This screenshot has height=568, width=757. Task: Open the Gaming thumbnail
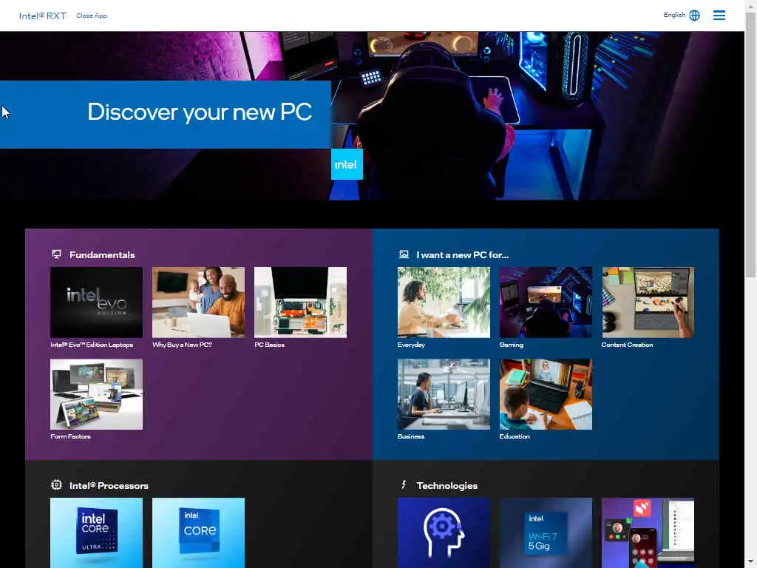pyautogui.click(x=546, y=302)
